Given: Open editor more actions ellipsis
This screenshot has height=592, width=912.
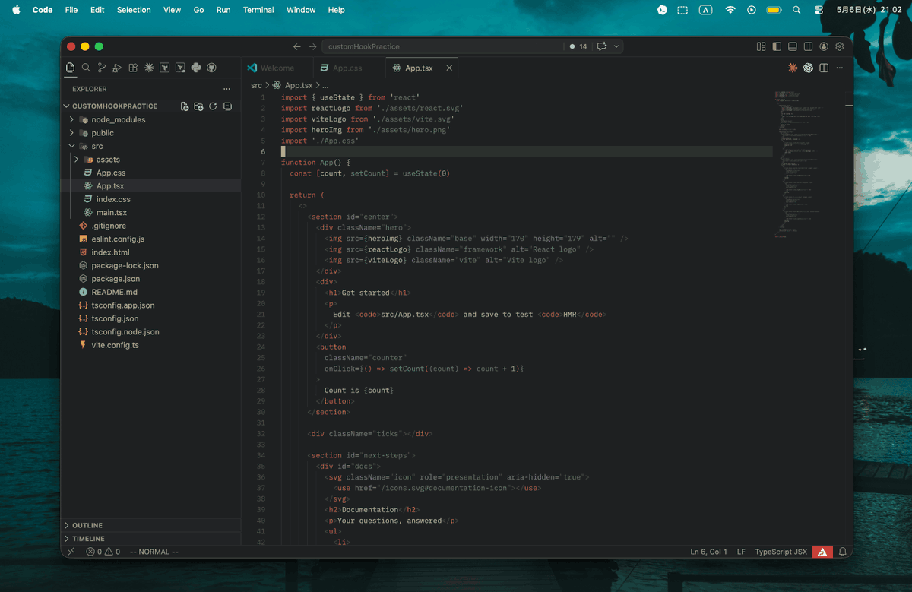Looking at the screenshot, I should click(840, 68).
